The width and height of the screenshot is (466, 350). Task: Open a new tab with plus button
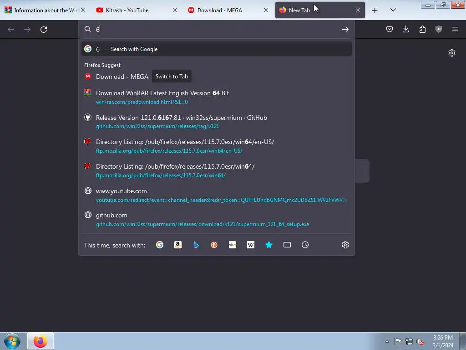tap(375, 10)
